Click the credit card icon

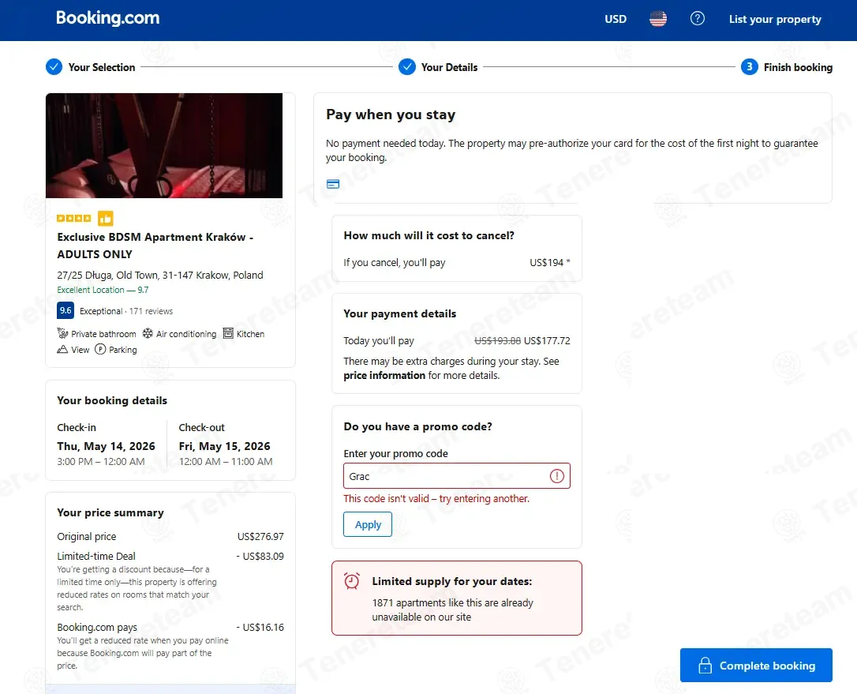(x=333, y=184)
